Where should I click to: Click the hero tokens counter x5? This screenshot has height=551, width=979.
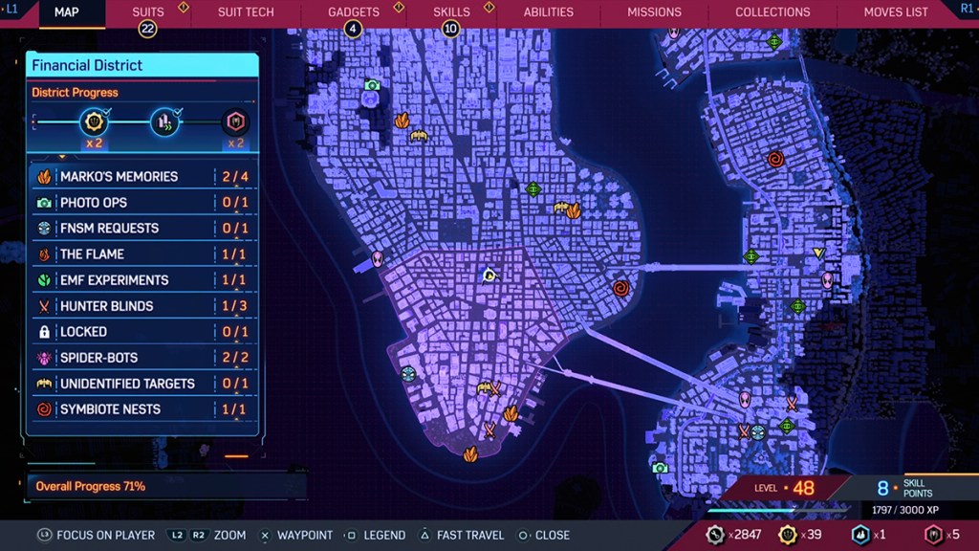click(x=942, y=535)
